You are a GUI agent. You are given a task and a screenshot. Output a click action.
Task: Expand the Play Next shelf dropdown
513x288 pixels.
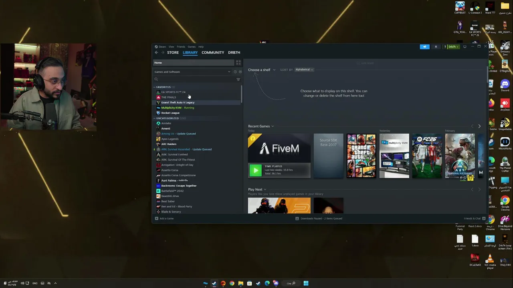pyautogui.click(x=257, y=190)
